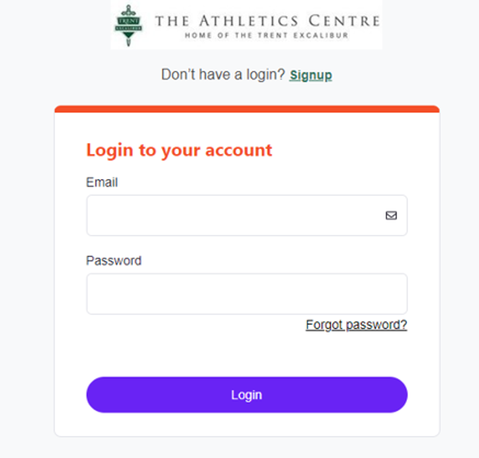Click the Forgot password? link
This screenshot has width=479, height=458.
tap(356, 325)
